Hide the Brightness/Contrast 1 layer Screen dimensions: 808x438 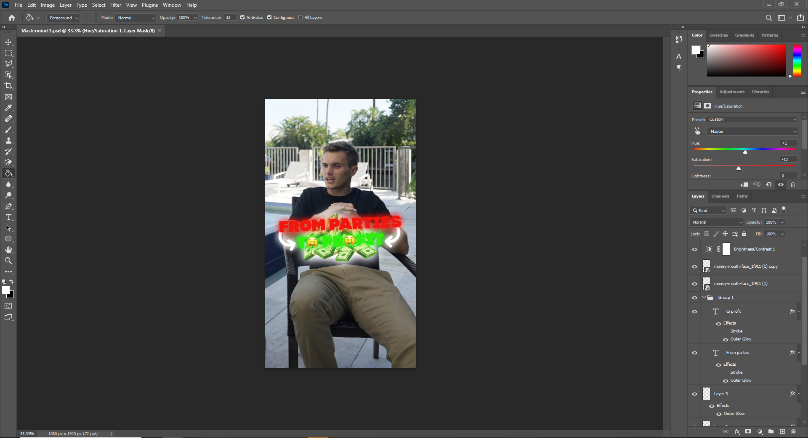pyautogui.click(x=694, y=249)
